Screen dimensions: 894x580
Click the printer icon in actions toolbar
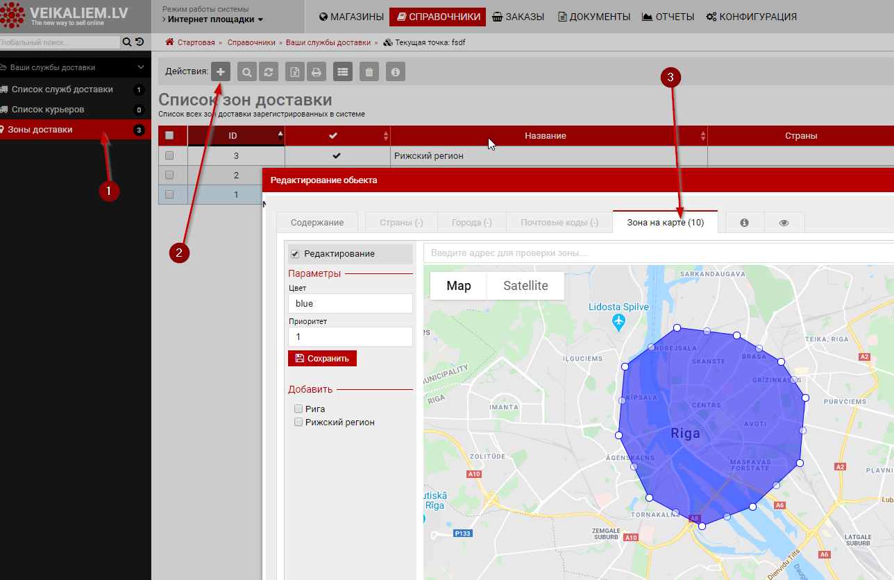pyautogui.click(x=316, y=71)
